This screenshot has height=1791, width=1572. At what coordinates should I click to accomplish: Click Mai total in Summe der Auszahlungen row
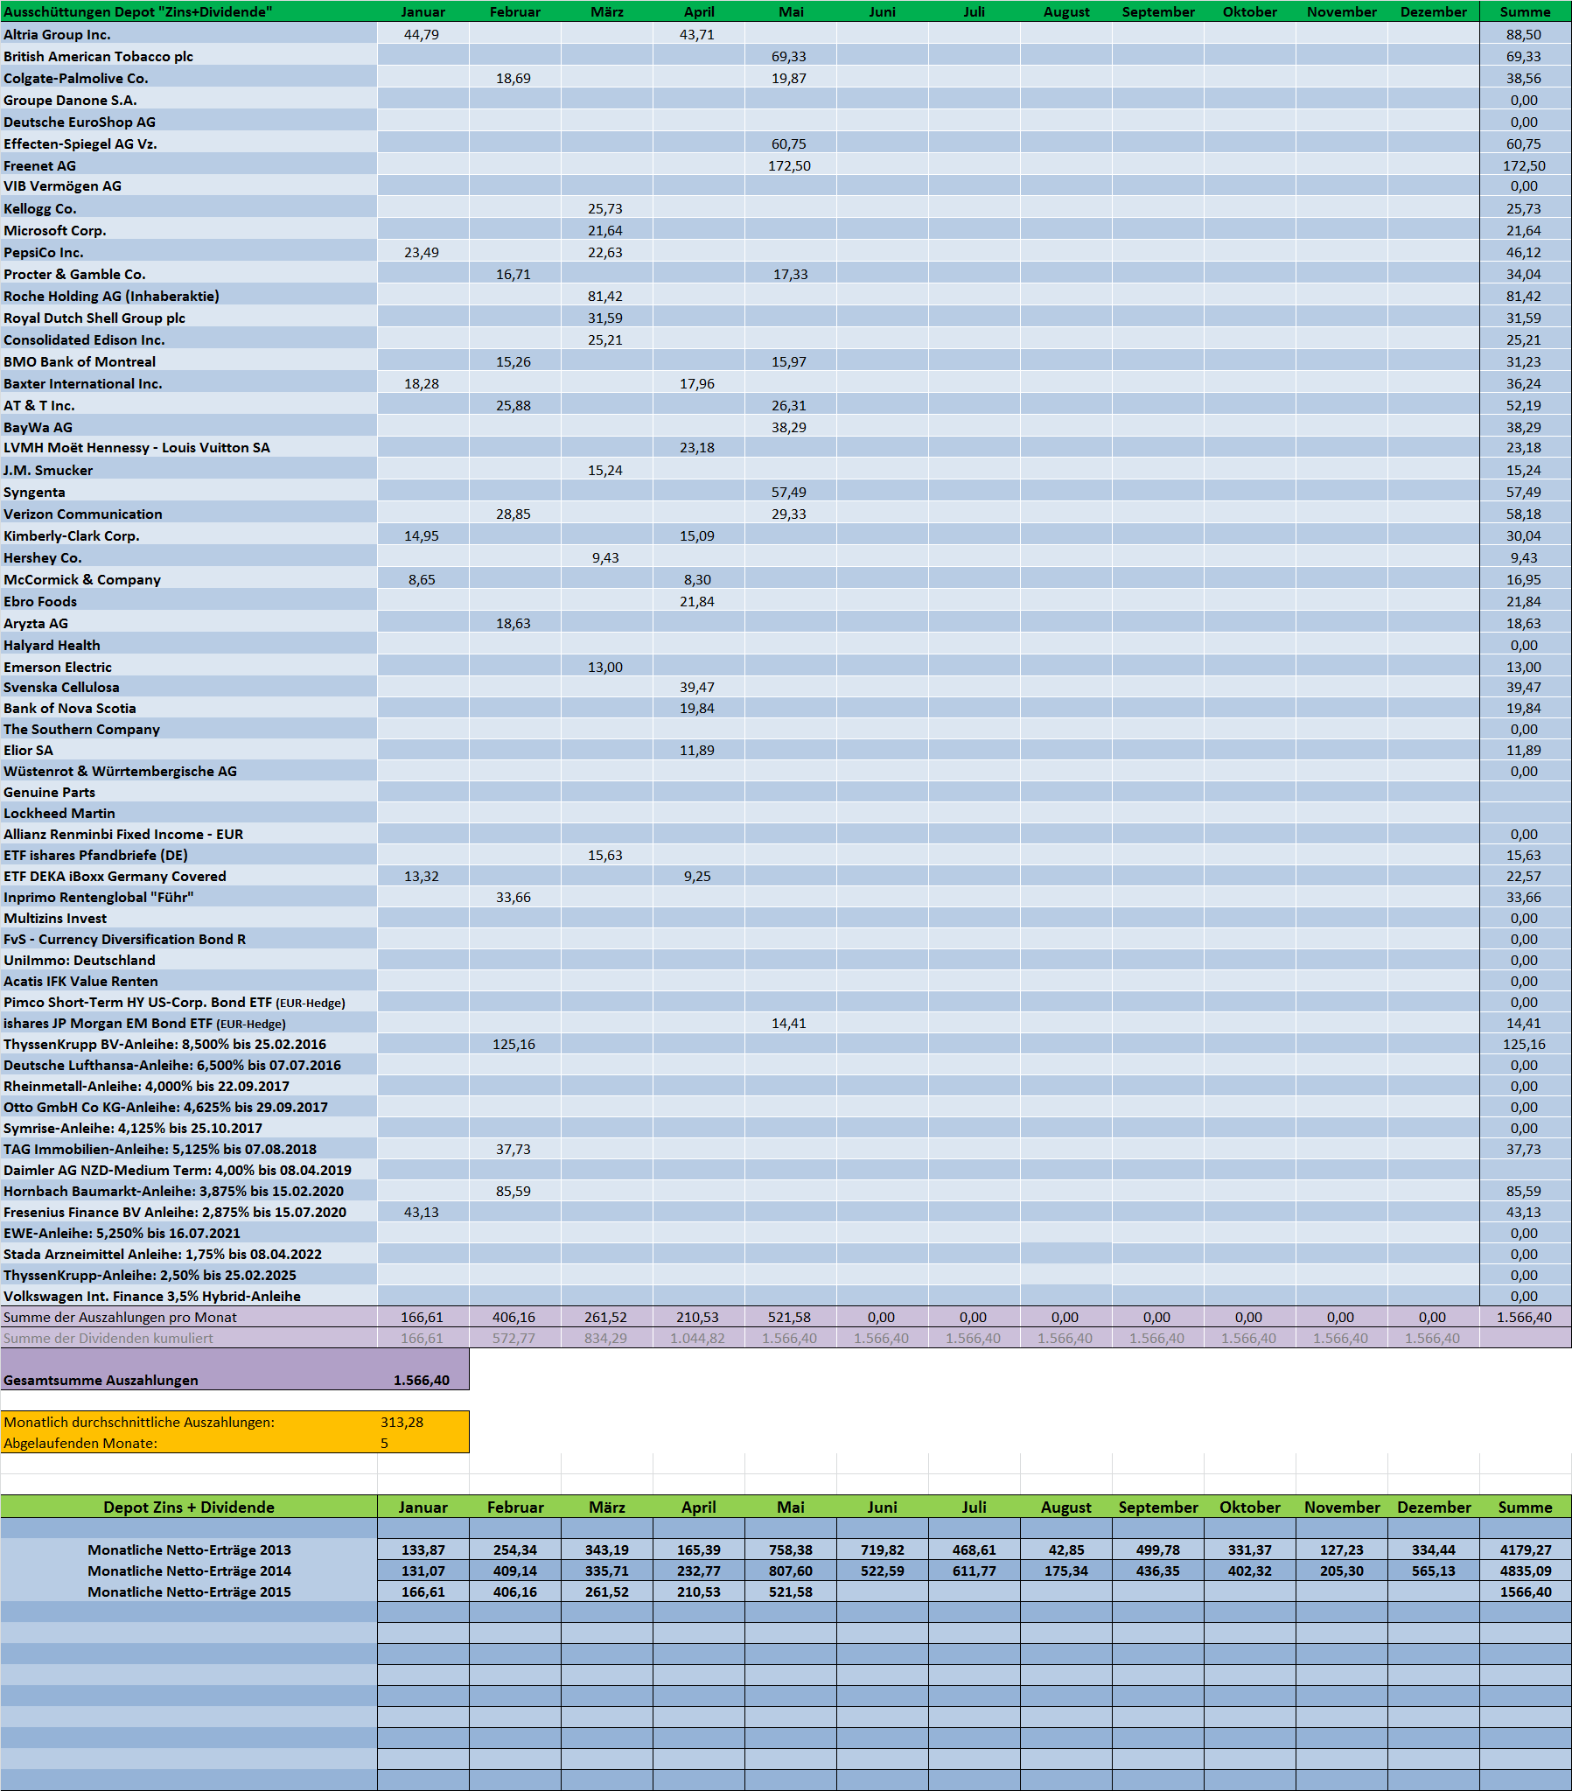[790, 1319]
